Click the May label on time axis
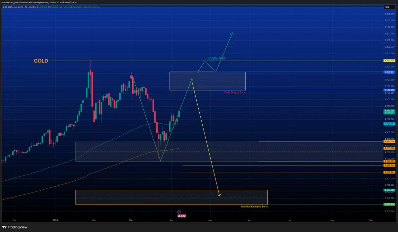Screen dimensions: 398x232 pos(210,220)
